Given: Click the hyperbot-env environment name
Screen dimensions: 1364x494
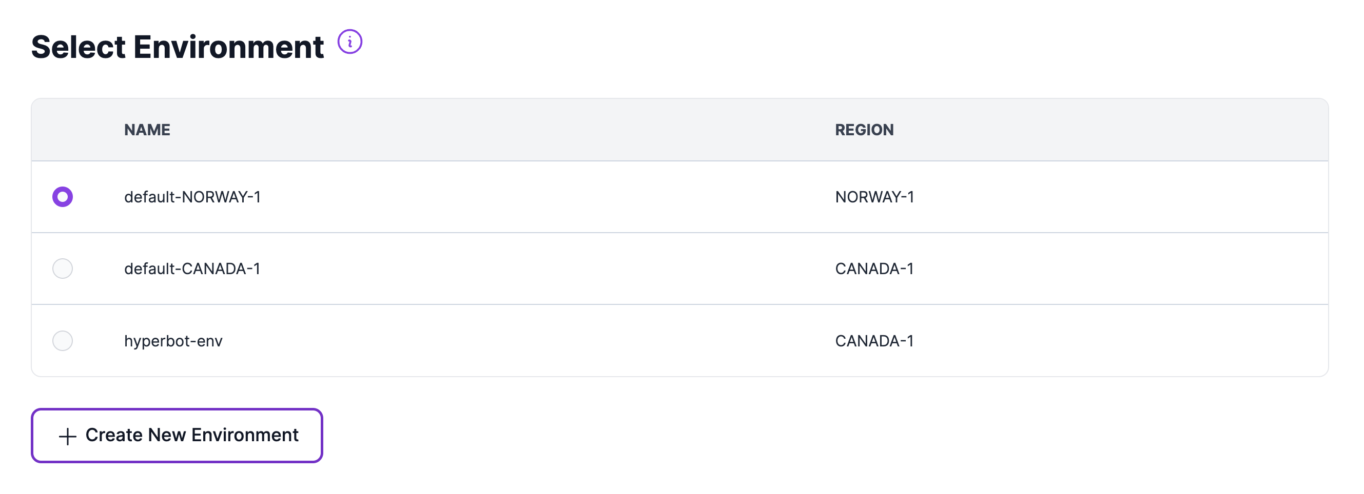Looking at the screenshot, I should [173, 341].
